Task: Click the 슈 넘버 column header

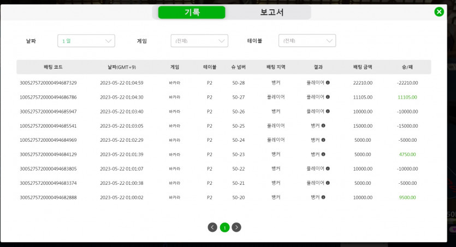Action: pyautogui.click(x=239, y=67)
